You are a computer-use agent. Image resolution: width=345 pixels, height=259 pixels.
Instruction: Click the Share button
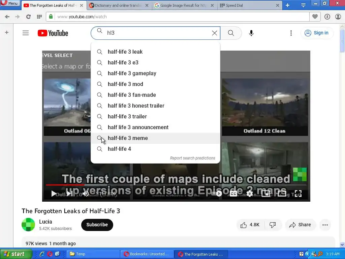point(300,225)
